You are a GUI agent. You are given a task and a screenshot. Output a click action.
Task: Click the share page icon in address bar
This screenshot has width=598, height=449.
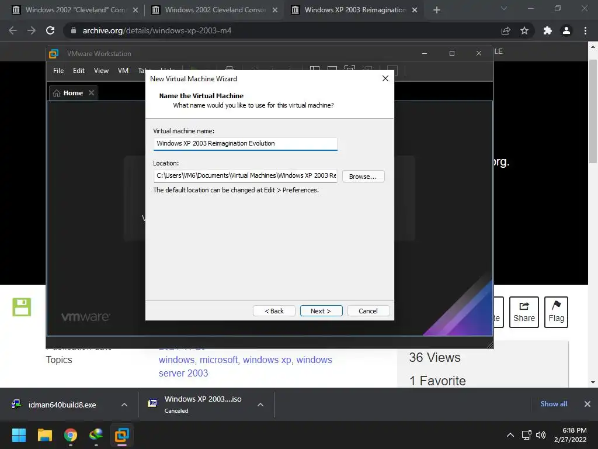pyautogui.click(x=506, y=30)
